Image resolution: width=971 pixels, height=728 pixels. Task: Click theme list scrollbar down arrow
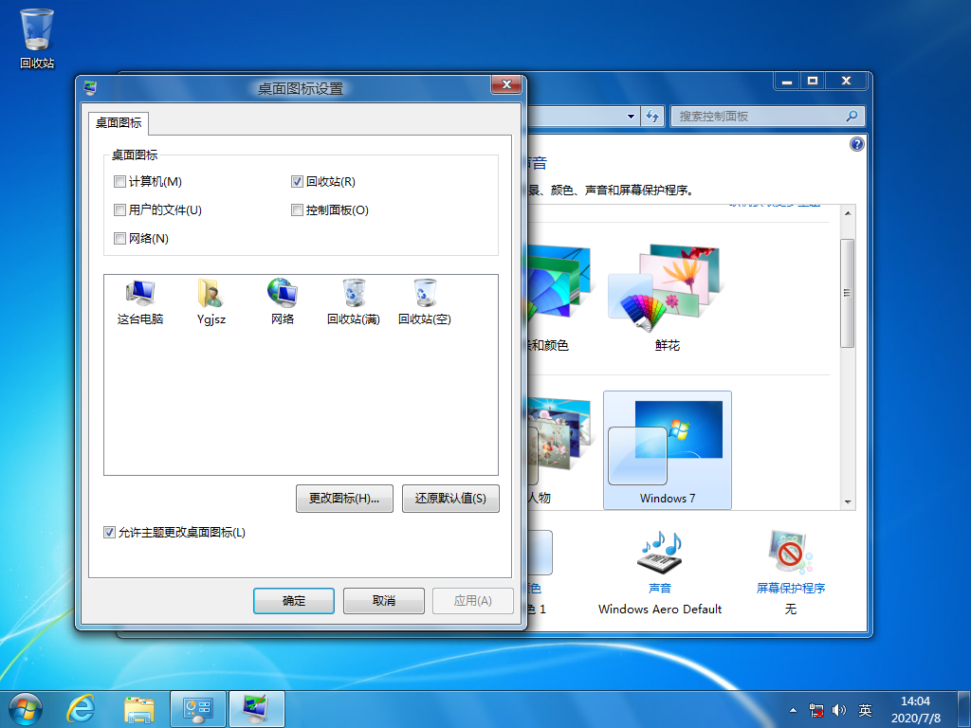pyautogui.click(x=848, y=502)
